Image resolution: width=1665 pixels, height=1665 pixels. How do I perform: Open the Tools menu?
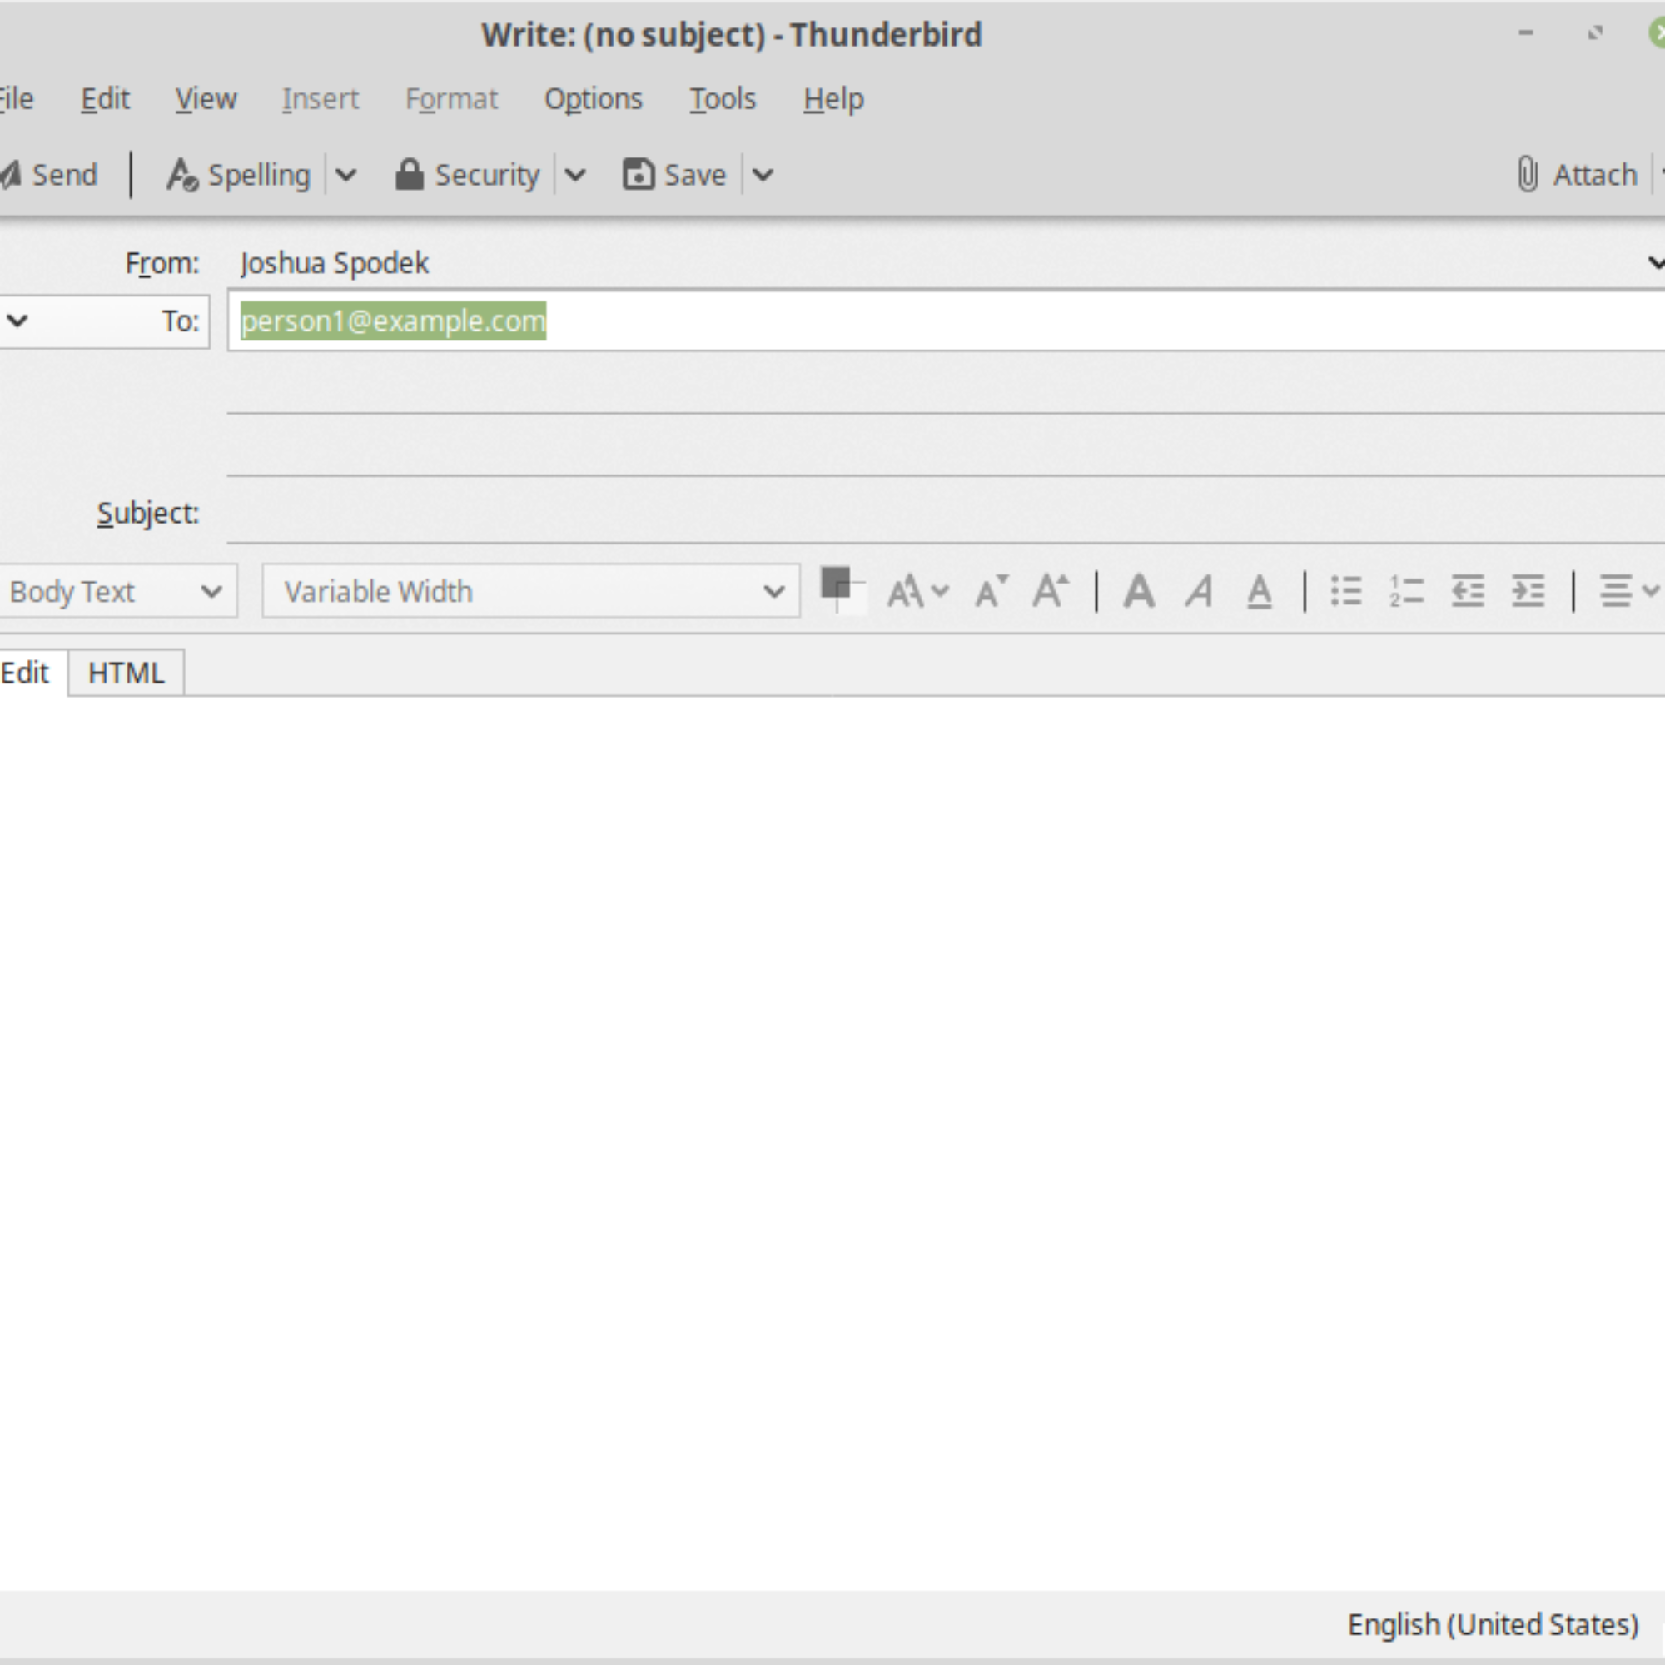[x=722, y=99]
